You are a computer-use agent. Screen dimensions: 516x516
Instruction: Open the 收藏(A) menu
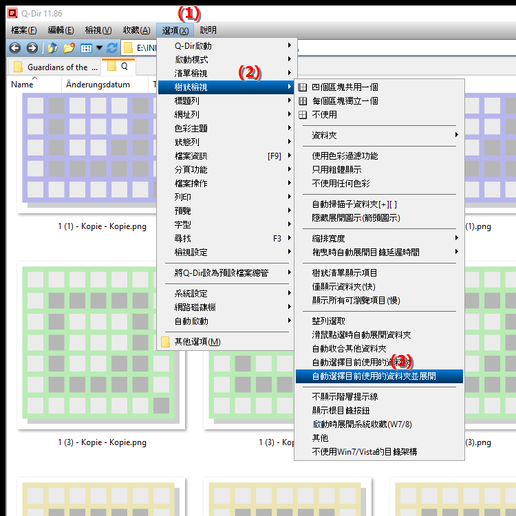pos(136,30)
